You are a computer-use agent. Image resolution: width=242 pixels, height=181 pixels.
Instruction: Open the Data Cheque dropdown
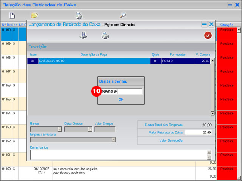tap(90, 129)
